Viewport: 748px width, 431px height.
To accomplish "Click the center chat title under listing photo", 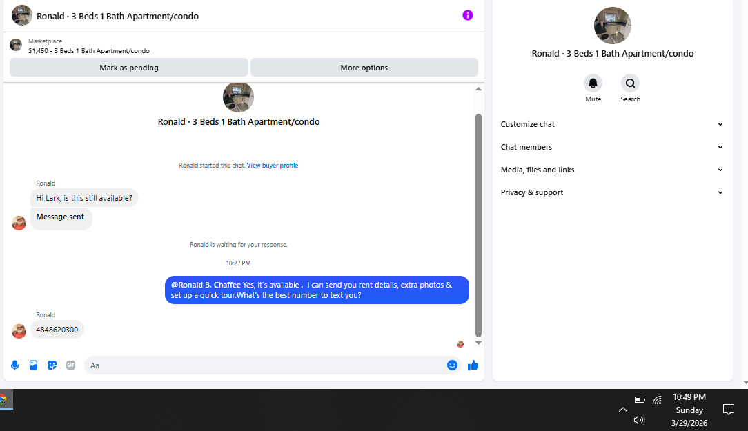I will click(239, 121).
